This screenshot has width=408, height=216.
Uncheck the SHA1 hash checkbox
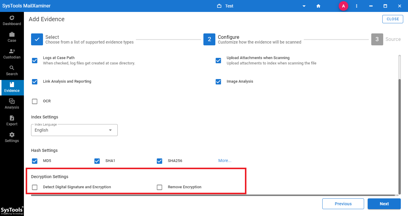97,161
